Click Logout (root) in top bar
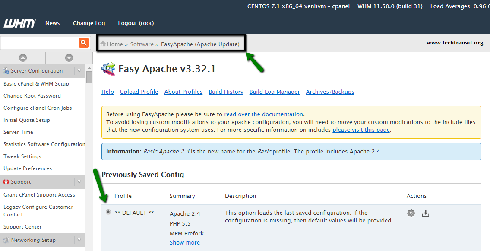 point(136,23)
